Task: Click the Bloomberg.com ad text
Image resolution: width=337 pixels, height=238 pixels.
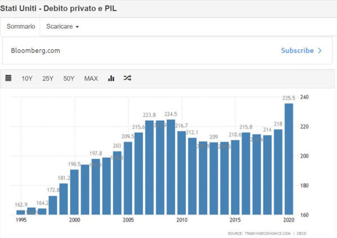Action: tap(35, 51)
